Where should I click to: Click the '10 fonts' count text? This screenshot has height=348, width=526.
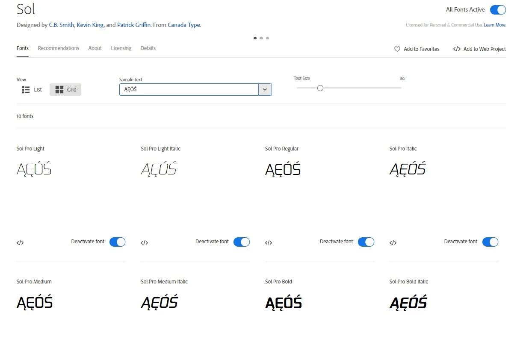25,116
